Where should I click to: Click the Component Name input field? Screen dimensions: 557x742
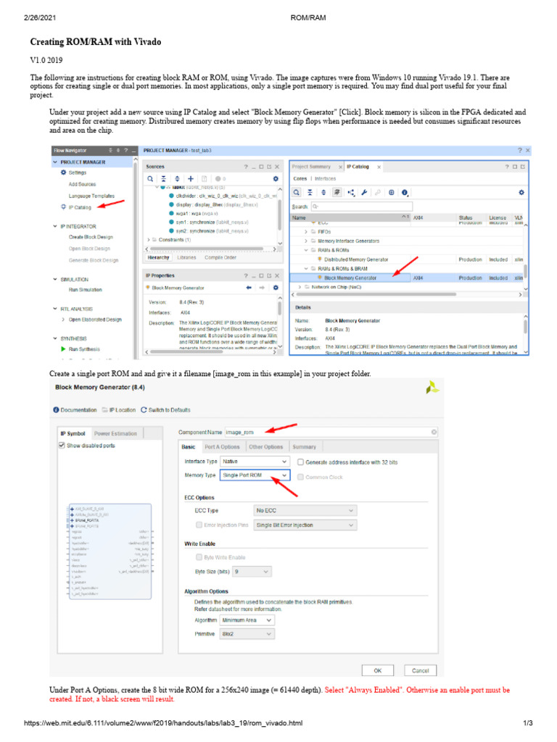(331, 432)
